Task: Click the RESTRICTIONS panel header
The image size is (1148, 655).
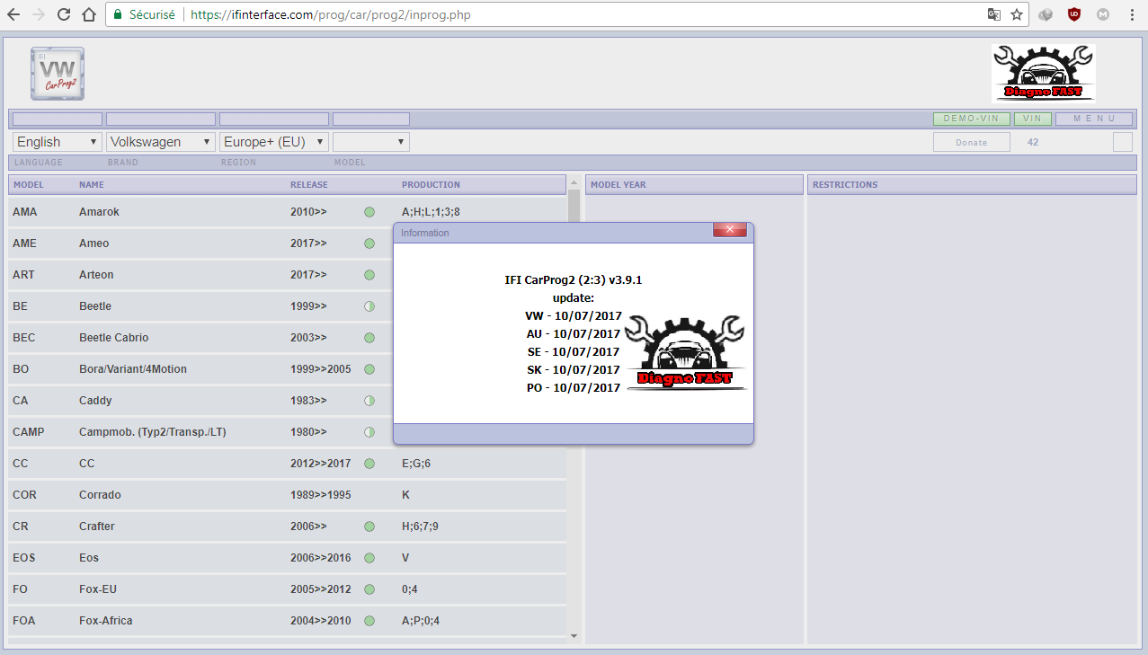Action: 972,185
